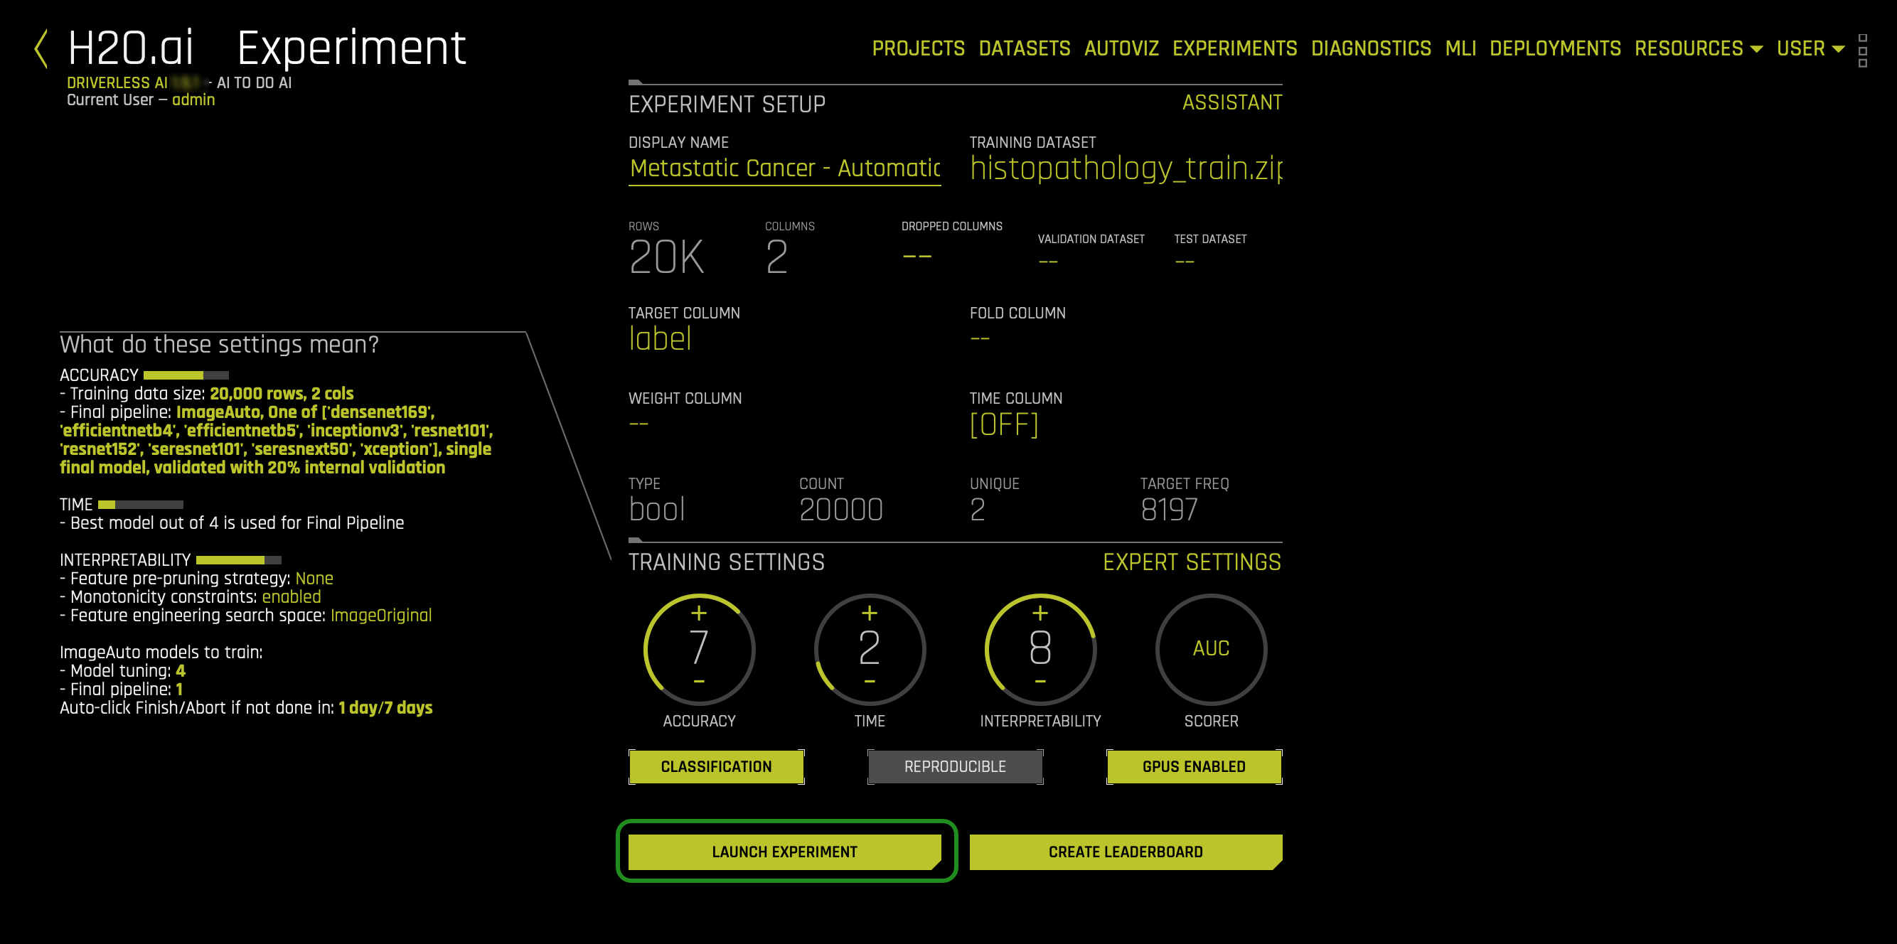Increase Accuracy with the plus sign
The image size is (1897, 944).
[699, 613]
